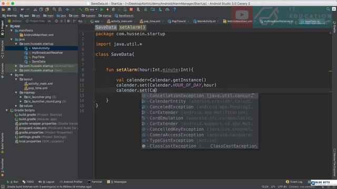This screenshot has height=189, width=337.
Task: Click the Paste toolbar icon
Action: pos(47,9)
